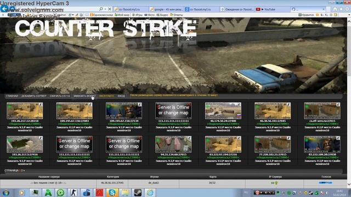Screen dimensions: 351x197
Task: Click the blue rating bar in Голосов column
Action: pos(325,183)
